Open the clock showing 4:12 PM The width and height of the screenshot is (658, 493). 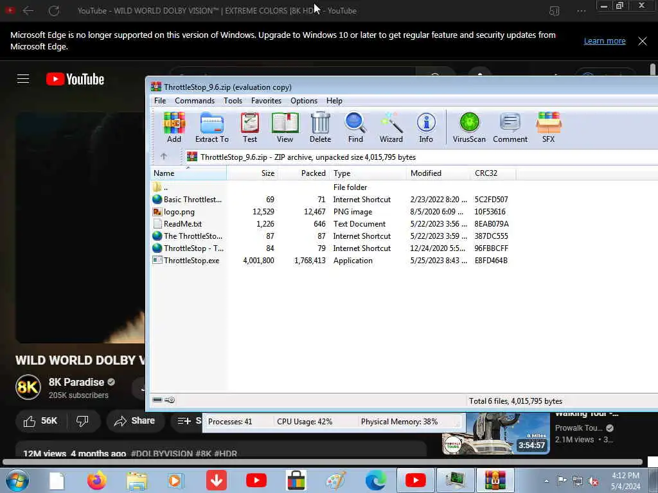click(x=626, y=481)
